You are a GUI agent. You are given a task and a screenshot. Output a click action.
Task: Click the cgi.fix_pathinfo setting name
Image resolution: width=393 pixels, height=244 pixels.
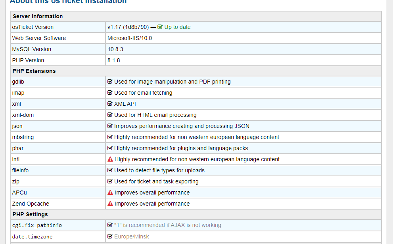(37, 225)
